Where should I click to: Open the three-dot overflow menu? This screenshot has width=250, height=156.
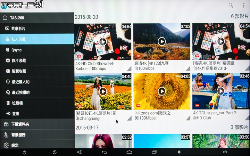point(244,6)
